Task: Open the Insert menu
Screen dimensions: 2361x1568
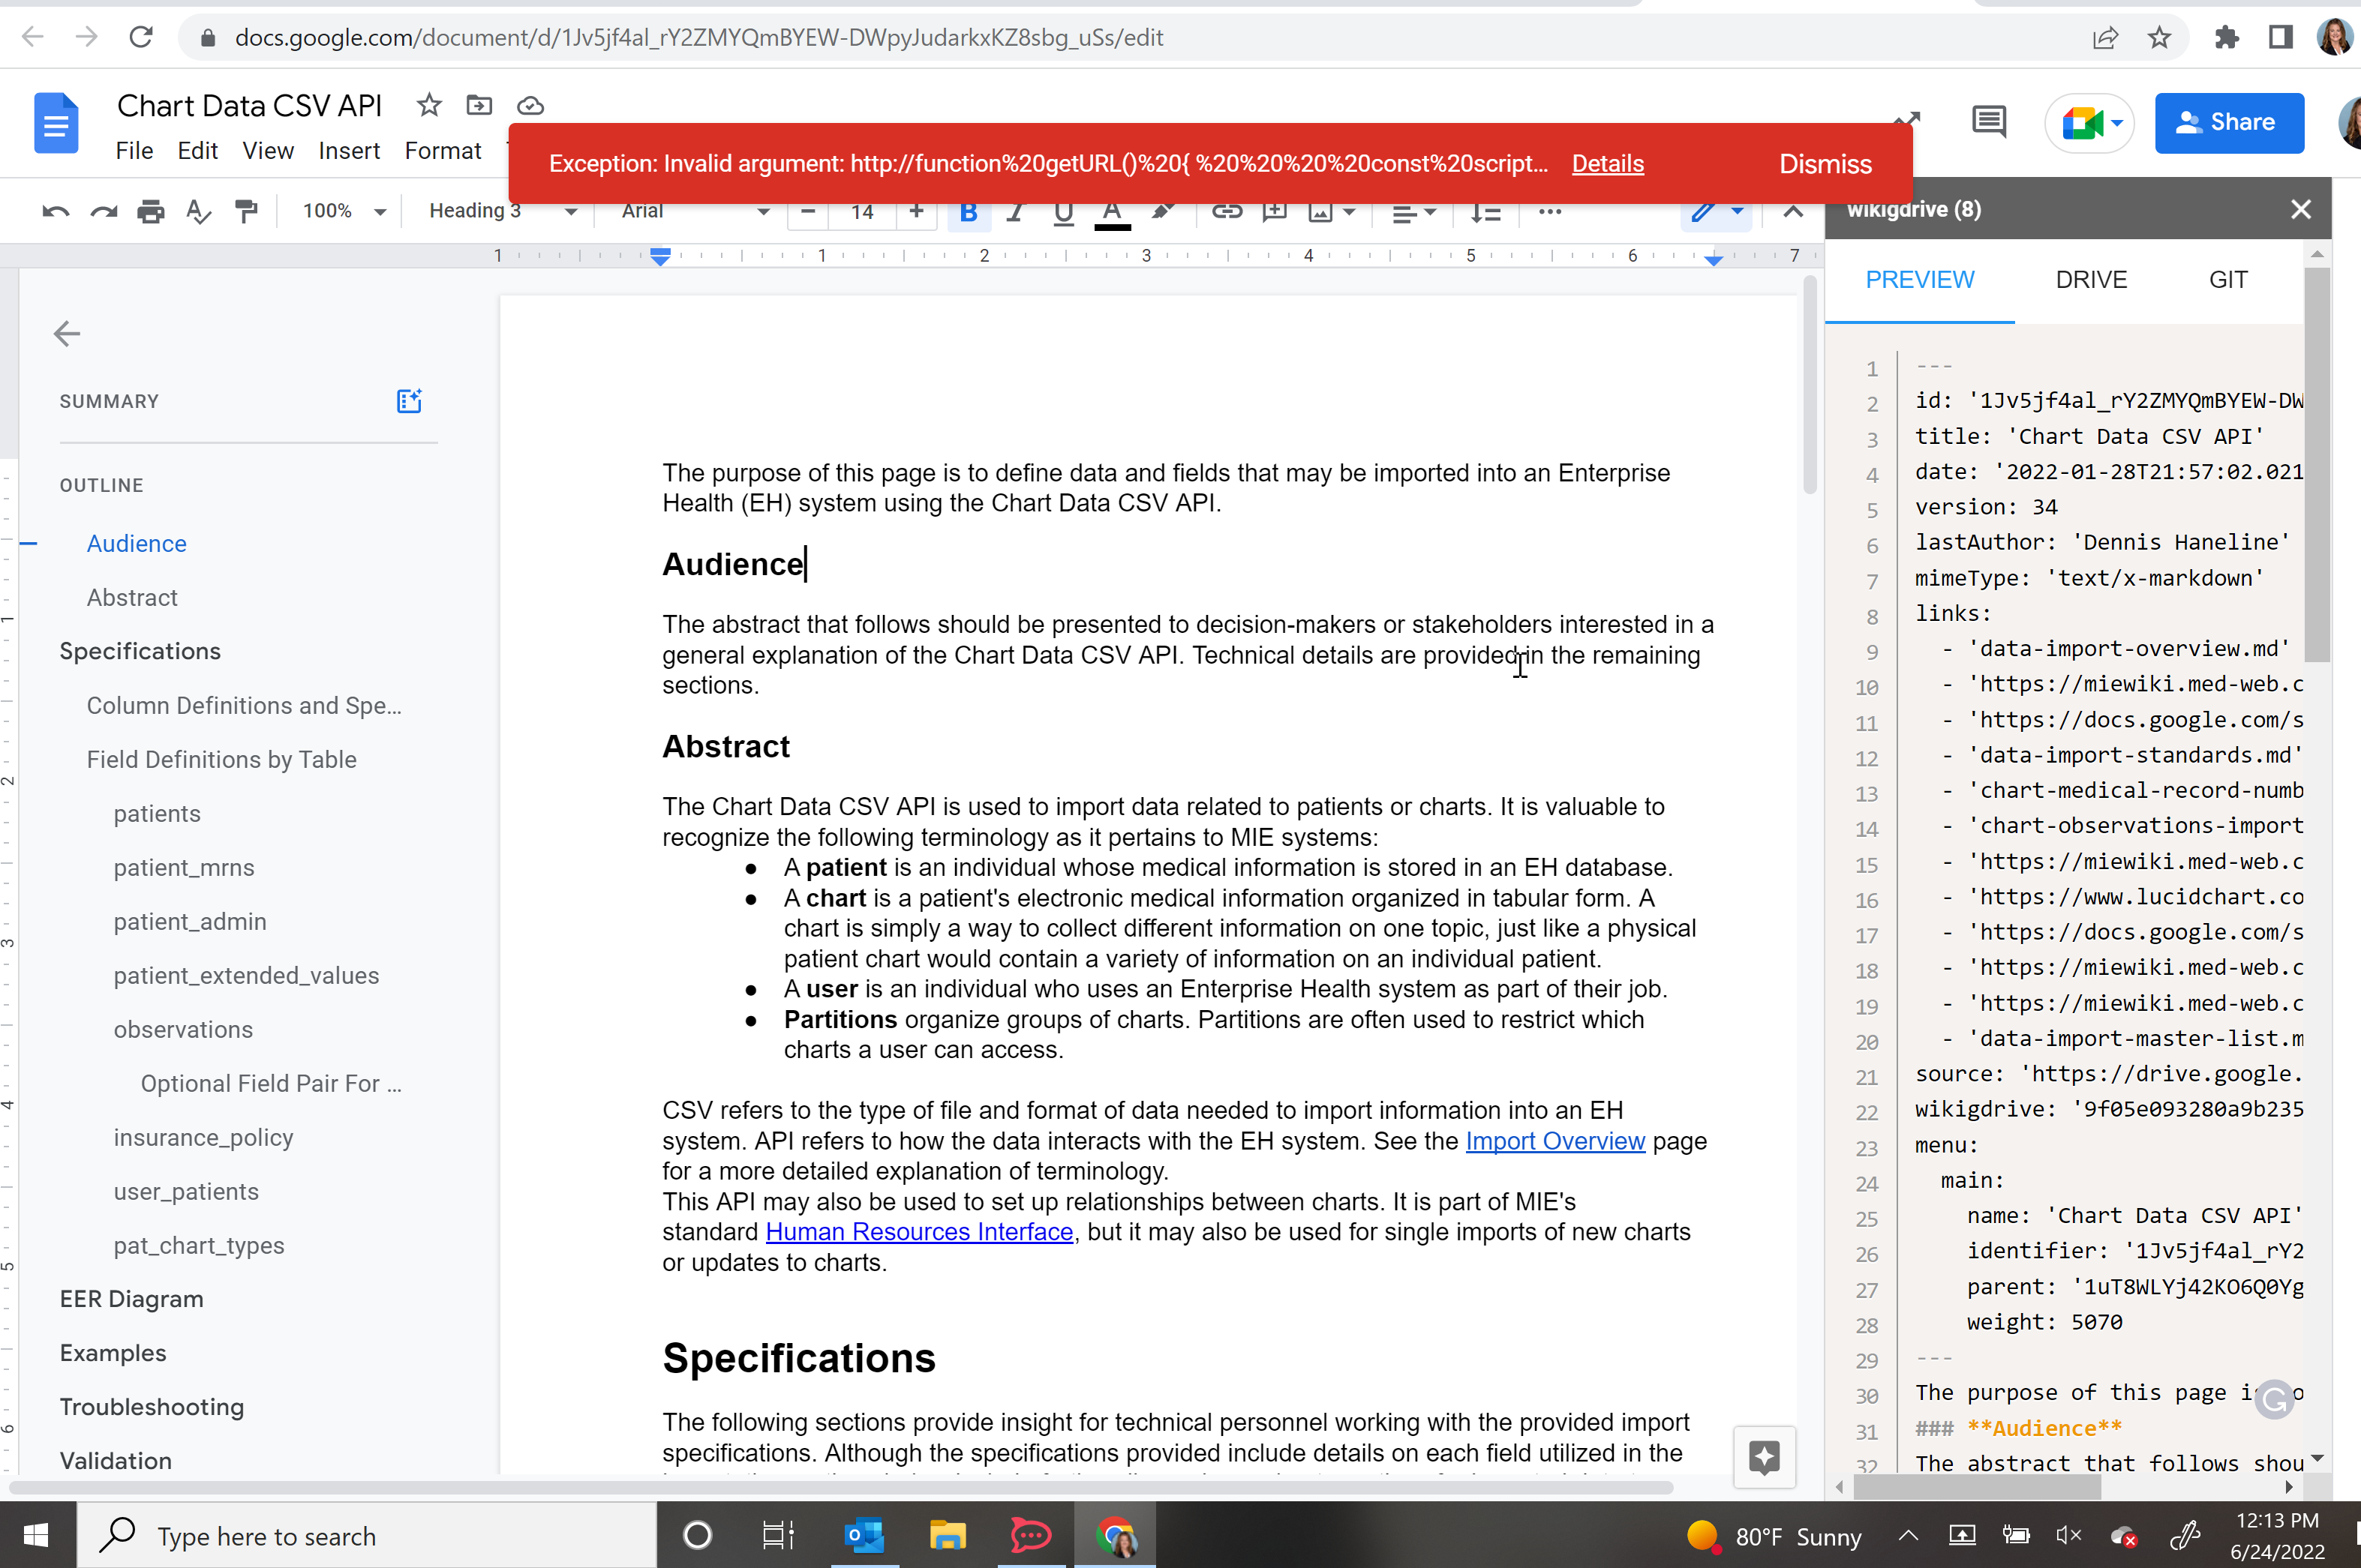Action: 348,151
